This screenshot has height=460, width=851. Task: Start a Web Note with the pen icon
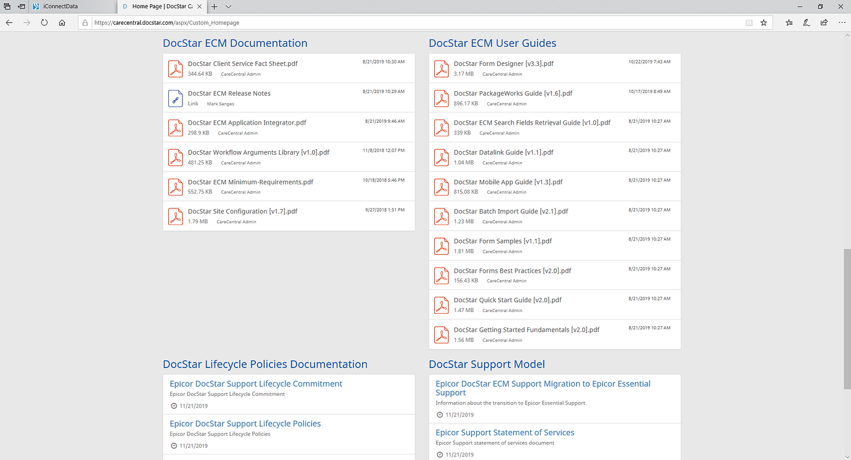(806, 22)
